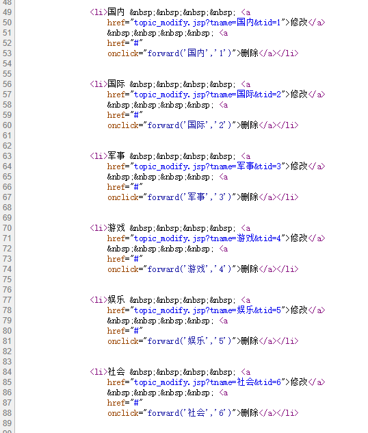
Task: Place cursor on href with tid=2
Action: click(x=216, y=95)
